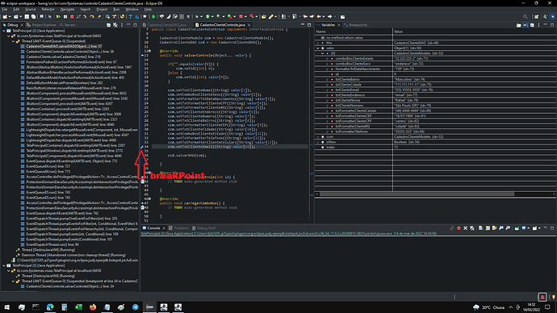557x313 pixels.
Task: Toggle breakpoint marker at line 34
Action: (142, 147)
